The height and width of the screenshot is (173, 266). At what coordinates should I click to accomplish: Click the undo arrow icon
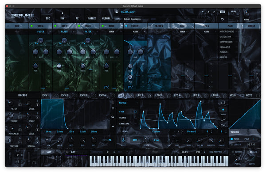click(x=222, y=19)
